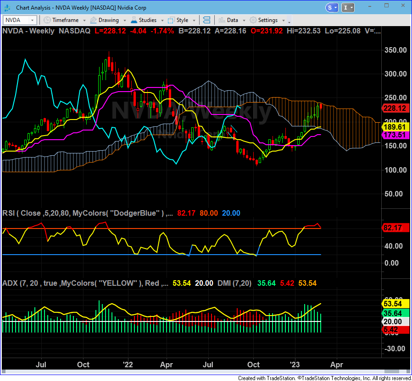
Task: Click the Timeframe clock icon
Action: 47,20
